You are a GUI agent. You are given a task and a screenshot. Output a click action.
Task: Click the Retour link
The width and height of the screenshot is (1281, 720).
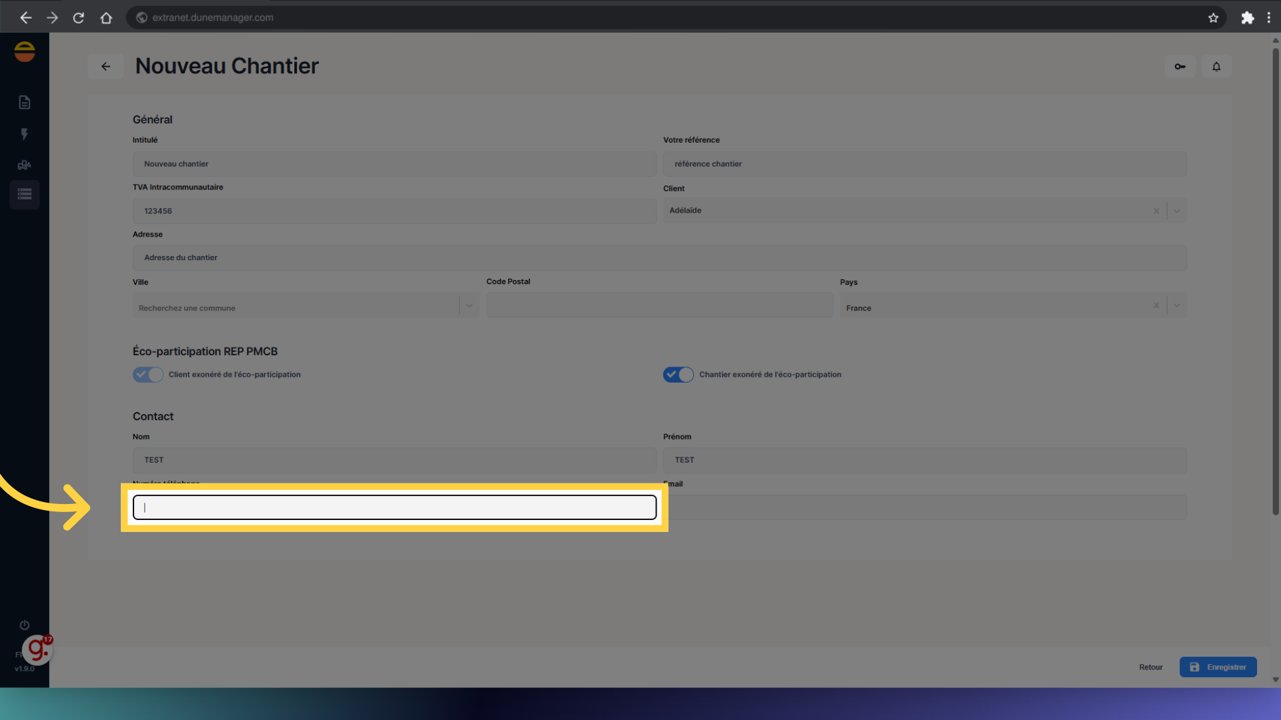pyautogui.click(x=1150, y=667)
